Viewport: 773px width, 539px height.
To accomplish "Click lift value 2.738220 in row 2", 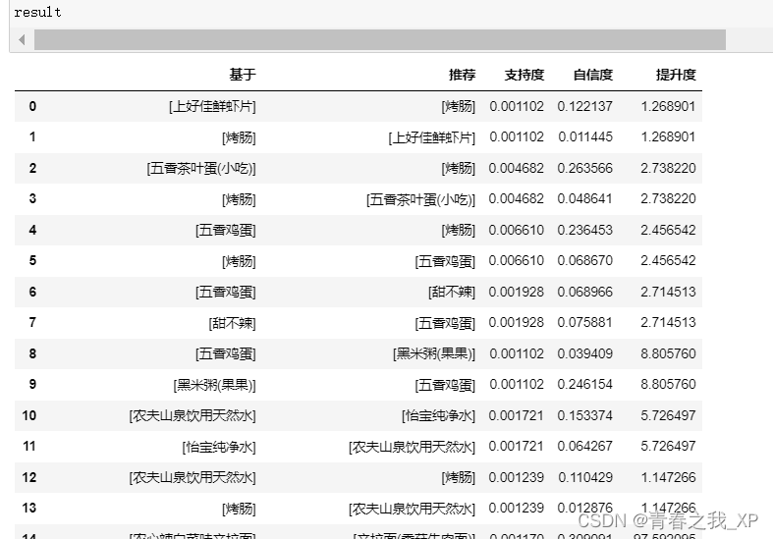I will click(668, 169).
